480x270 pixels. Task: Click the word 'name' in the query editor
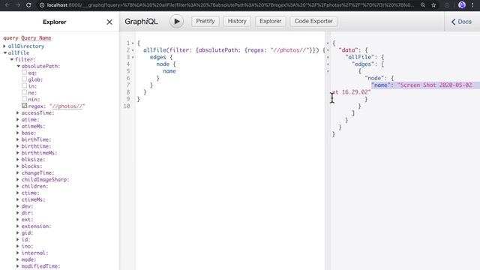point(169,71)
